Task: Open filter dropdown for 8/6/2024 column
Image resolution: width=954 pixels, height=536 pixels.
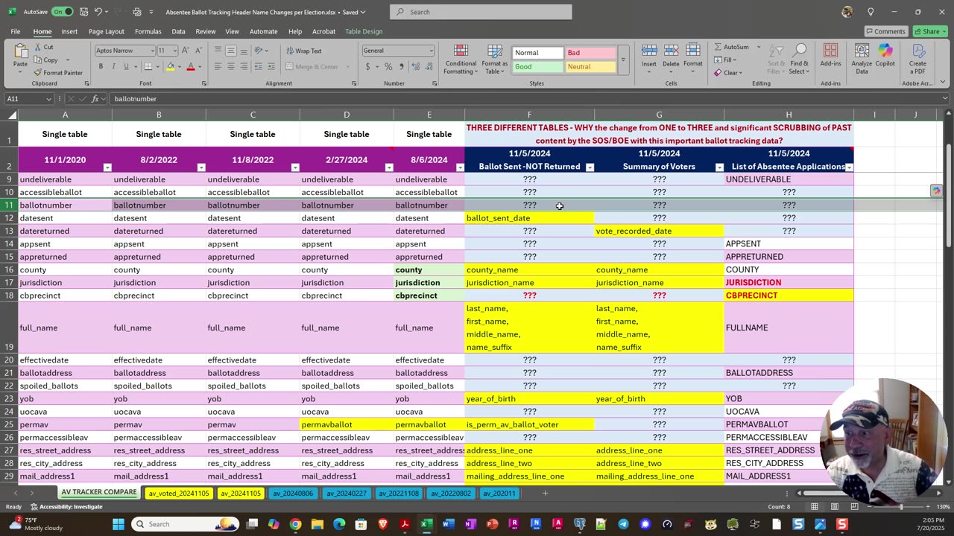Action: pyautogui.click(x=459, y=167)
